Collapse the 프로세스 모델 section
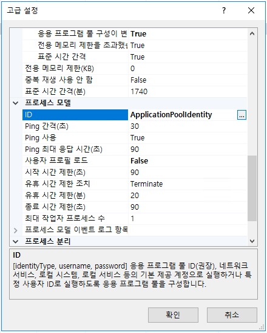Viewport: 267px width, 333px height. [16, 103]
